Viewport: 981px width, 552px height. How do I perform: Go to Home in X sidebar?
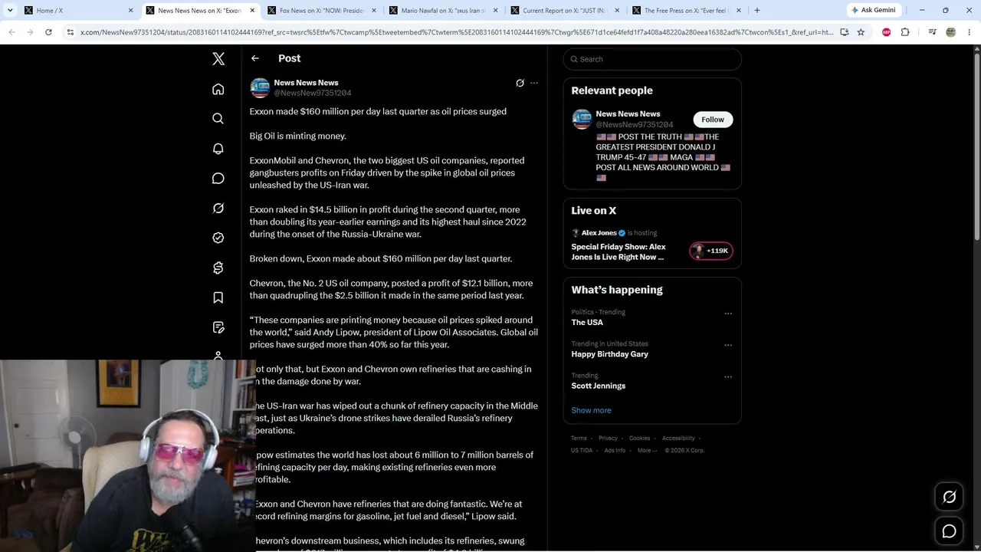pos(218,89)
